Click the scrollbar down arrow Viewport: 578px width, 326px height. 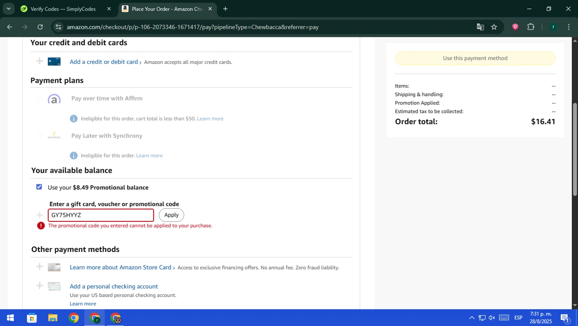575,305
